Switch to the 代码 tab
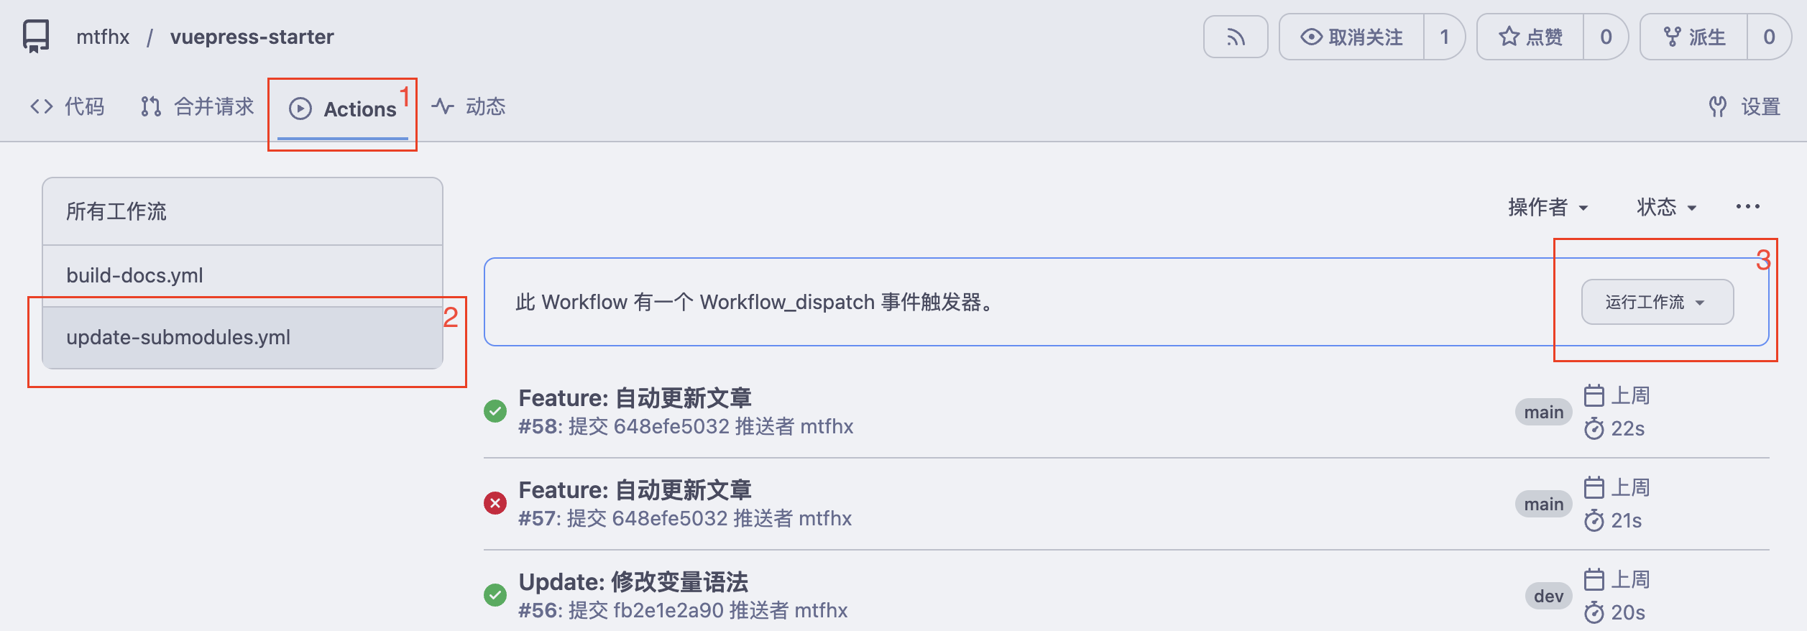 pyautogui.click(x=68, y=107)
